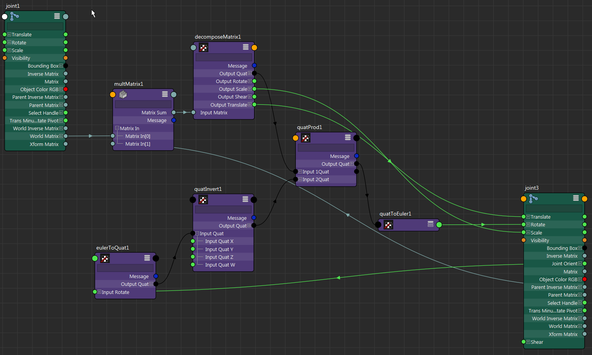Screen dimensions: 592x355
Task: Open the display menu on joint3 node
Action: pyautogui.click(x=575, y=198)
